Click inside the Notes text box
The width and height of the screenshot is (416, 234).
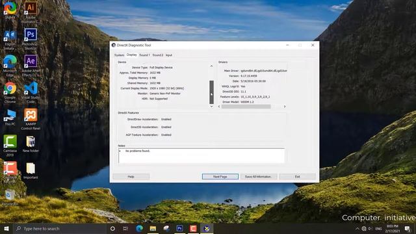(x=201, y=155)
